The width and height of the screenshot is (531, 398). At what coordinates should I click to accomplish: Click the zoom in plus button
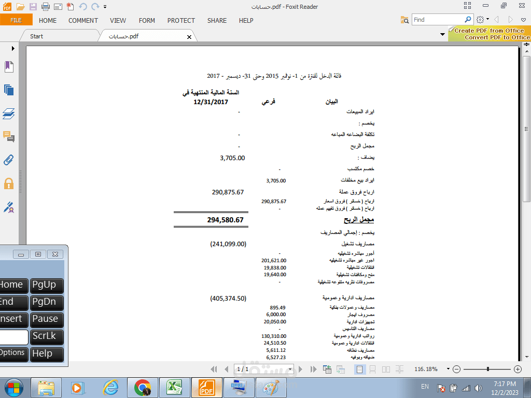pos(518,369)
